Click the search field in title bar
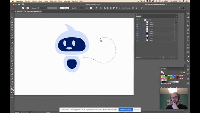Screen dimensions: 200x113 (179, 4)
